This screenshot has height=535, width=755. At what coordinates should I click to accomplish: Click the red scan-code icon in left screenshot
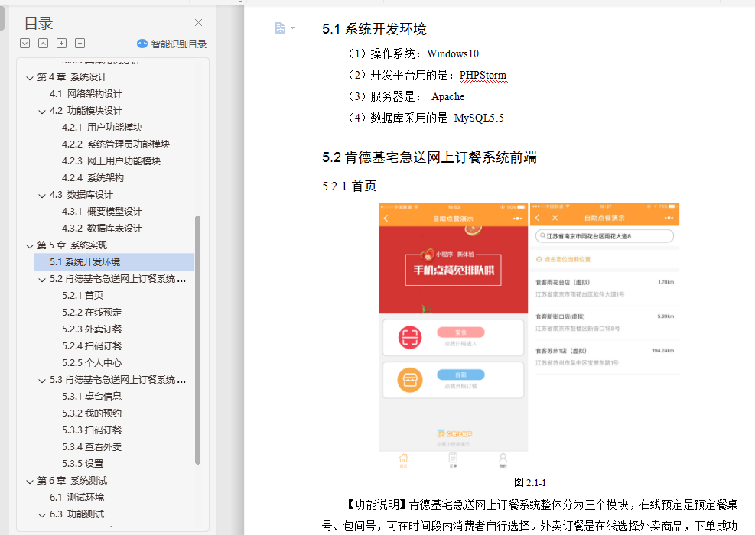tap(410, 337)
